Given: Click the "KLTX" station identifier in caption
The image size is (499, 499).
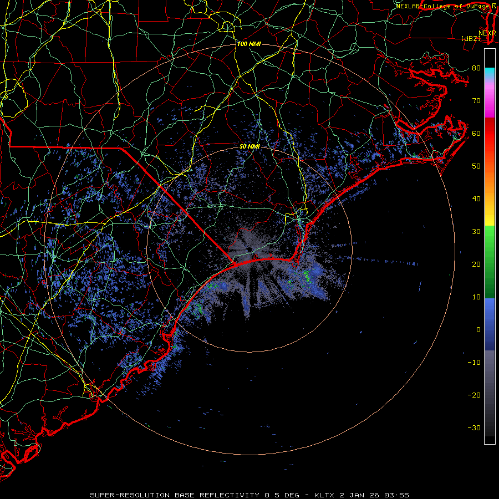Looking at the screenshot, I should pos(325,495).
